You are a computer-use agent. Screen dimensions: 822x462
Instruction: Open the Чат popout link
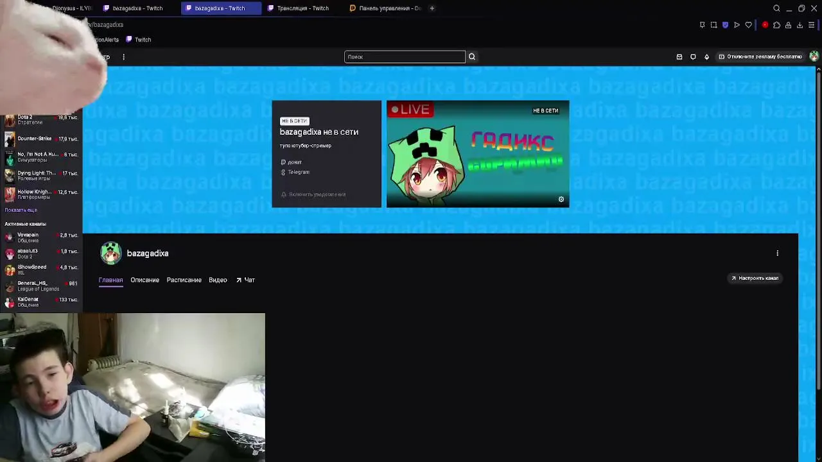click(245, 280)
